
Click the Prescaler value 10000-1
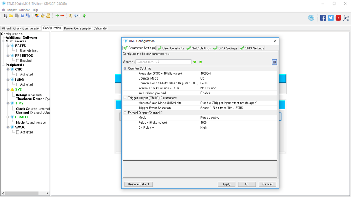point(206,73)
